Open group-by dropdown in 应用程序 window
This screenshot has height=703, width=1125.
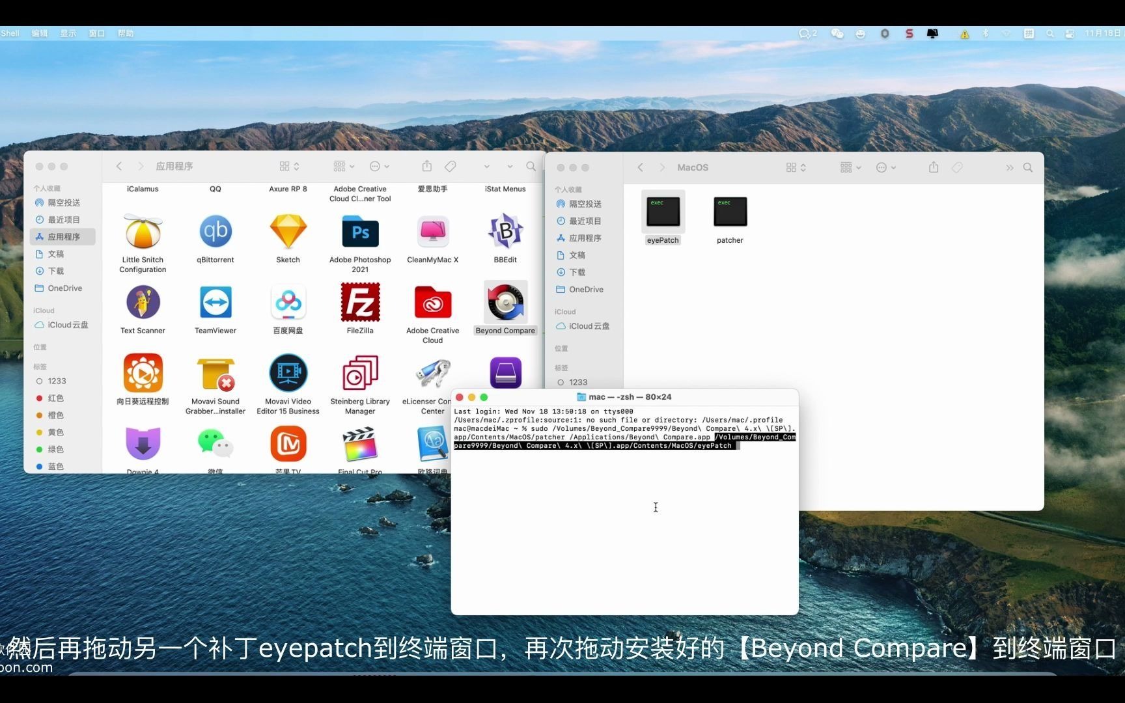(344, 166)
